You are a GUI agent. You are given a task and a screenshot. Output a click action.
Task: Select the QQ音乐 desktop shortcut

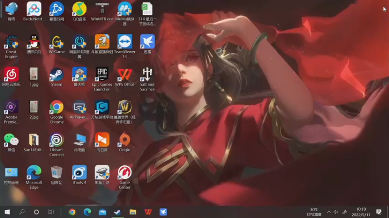tap(79, 11)
